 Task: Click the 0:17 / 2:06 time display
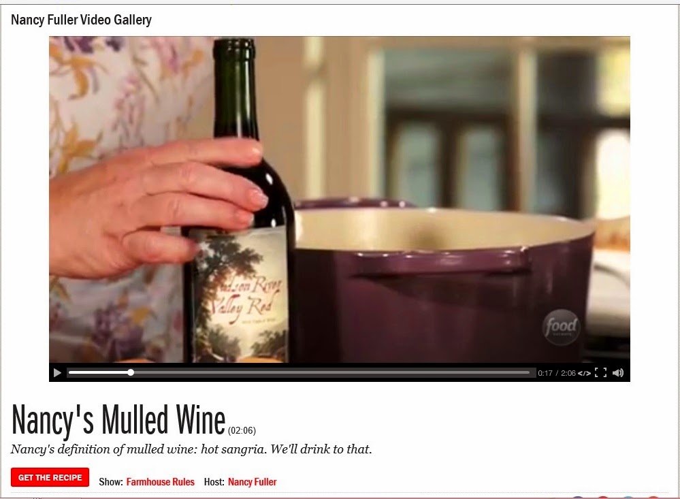click(x=556, y=373)
